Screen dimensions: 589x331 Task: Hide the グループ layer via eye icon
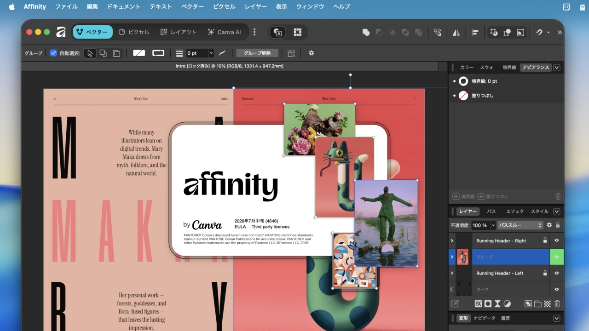(x=556, y=257)
